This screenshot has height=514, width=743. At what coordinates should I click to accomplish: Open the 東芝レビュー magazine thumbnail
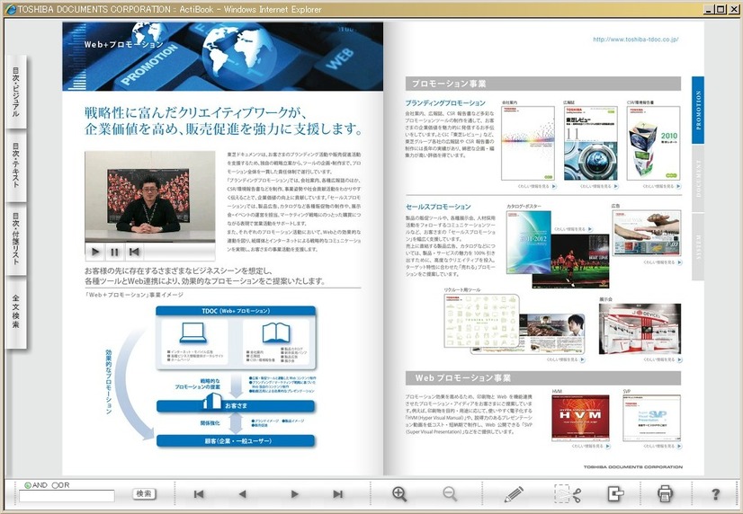[590, 144]
